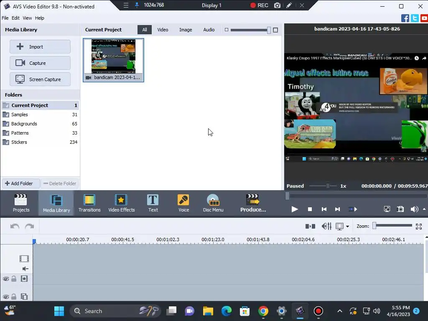The width and height of the screenshot is (428, 321).
Task: Click Add Folder
Action: [x=21, y=183]
